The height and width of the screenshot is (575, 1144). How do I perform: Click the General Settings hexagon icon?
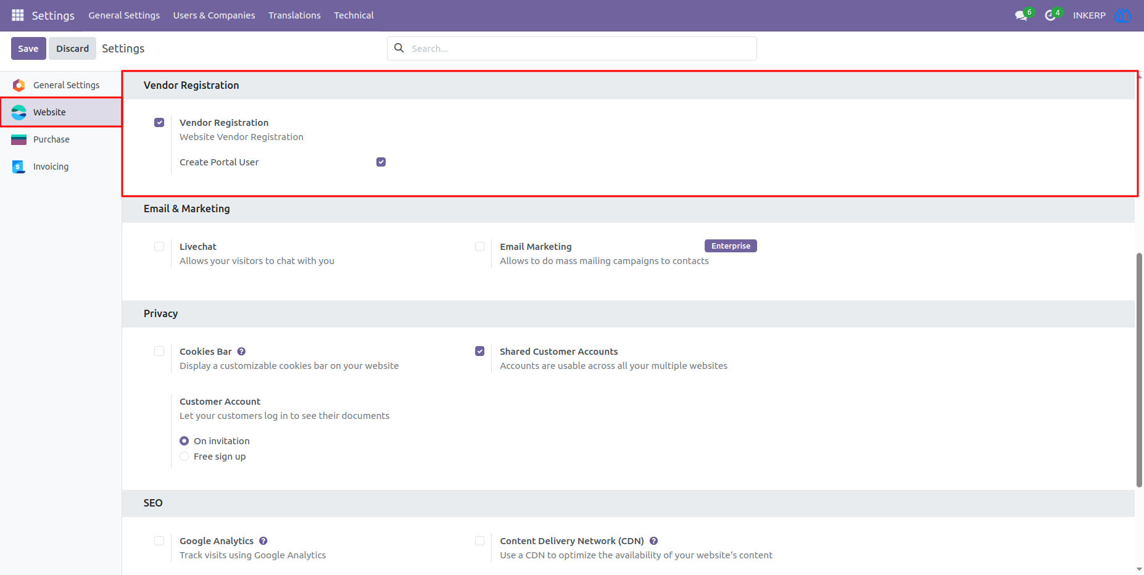pyautogui.click(x=19, y=85)
